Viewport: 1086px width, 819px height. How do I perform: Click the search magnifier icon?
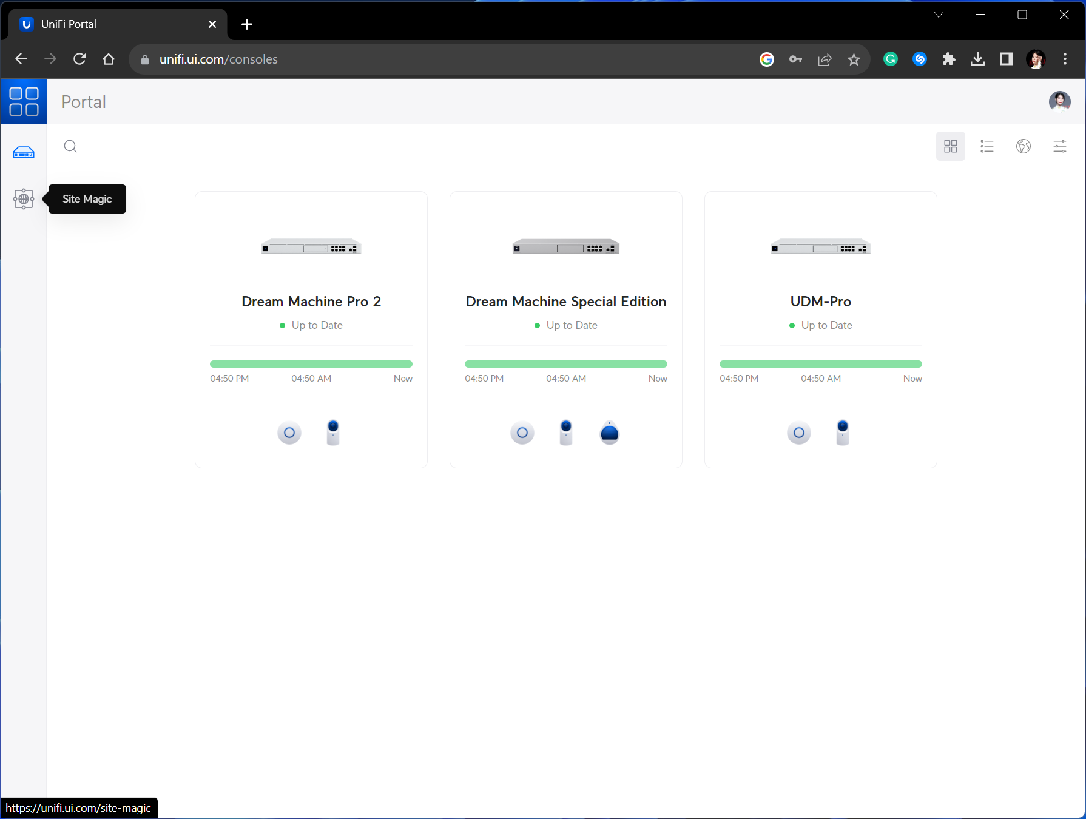[70, 146]
